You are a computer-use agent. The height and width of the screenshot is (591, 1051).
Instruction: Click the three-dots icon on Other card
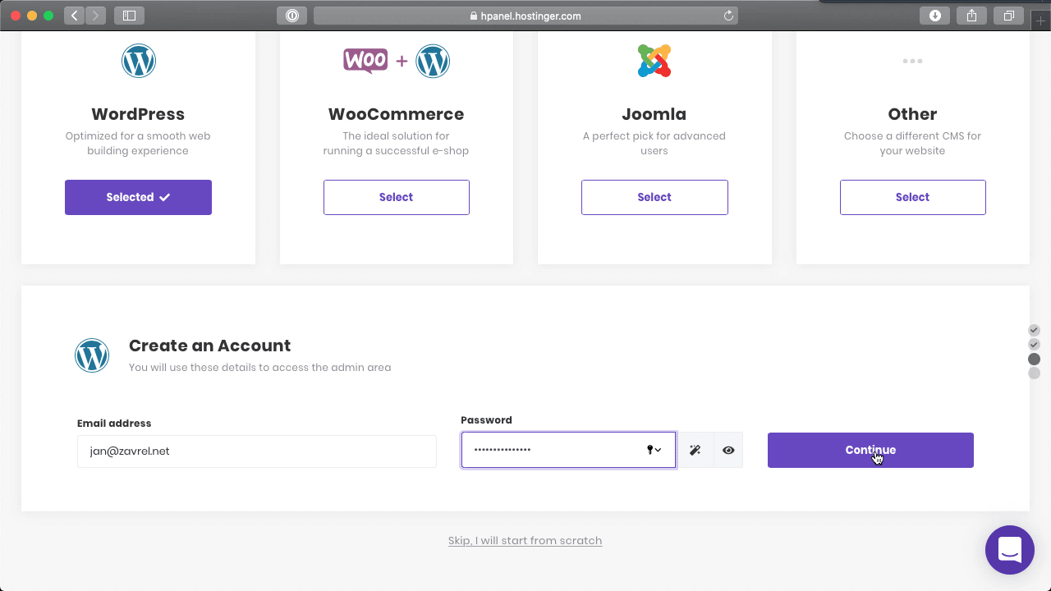[x=912, y=61]
